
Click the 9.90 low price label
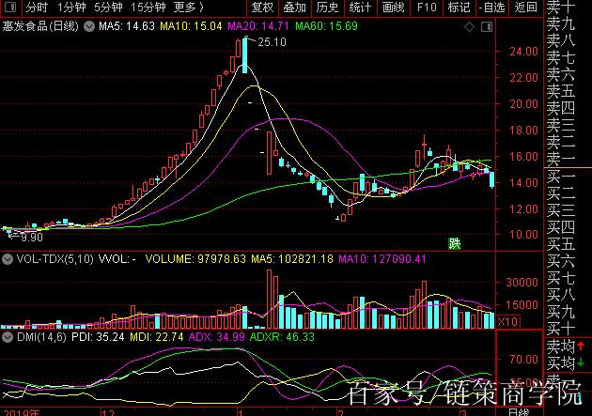(32, 238)
